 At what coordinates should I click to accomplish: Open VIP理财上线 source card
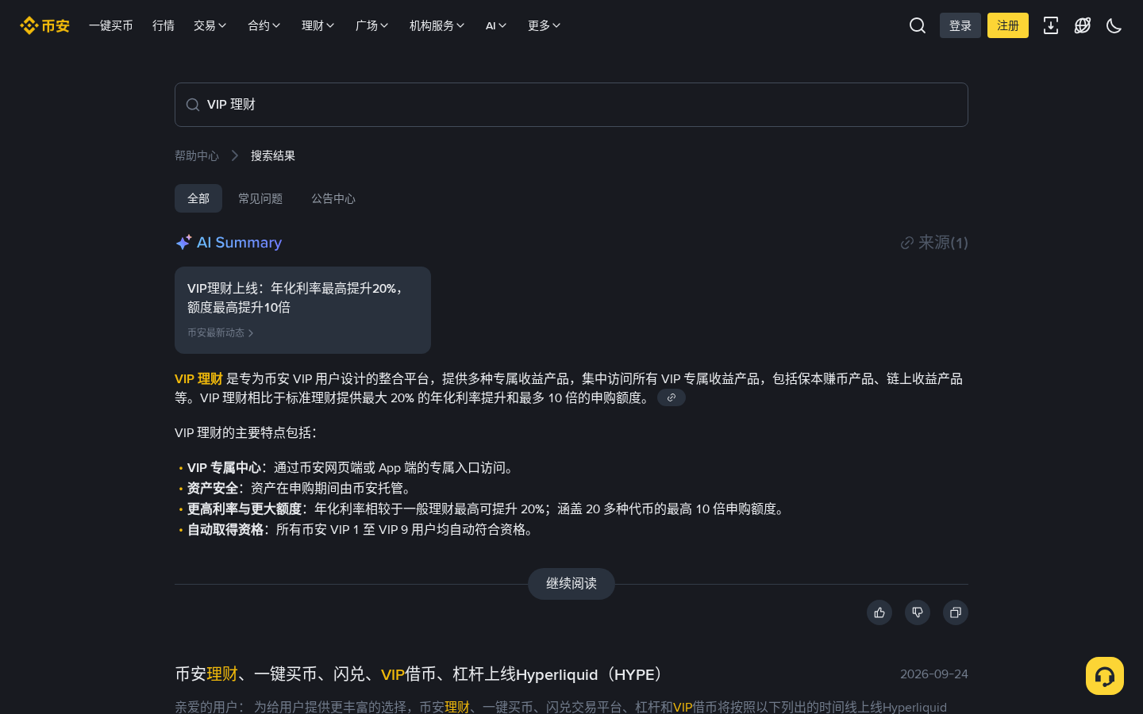coord(302,310)
